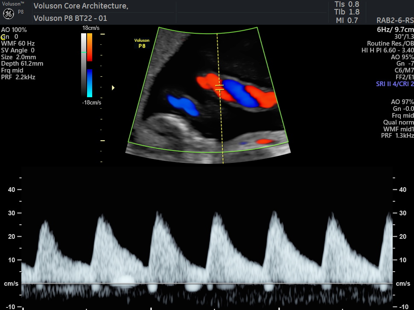Click the small red vessel at sector bottom

pos(263,141)
